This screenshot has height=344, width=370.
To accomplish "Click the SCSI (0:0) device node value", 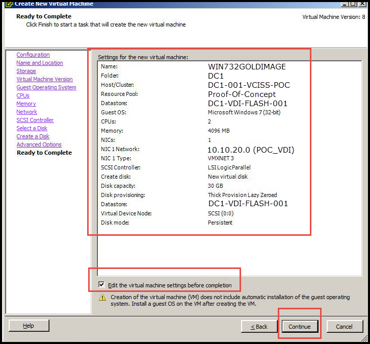I will tap(221, 213).
